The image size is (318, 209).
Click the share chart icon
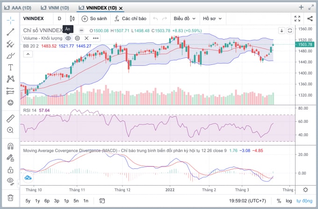(x=310, y=19)
